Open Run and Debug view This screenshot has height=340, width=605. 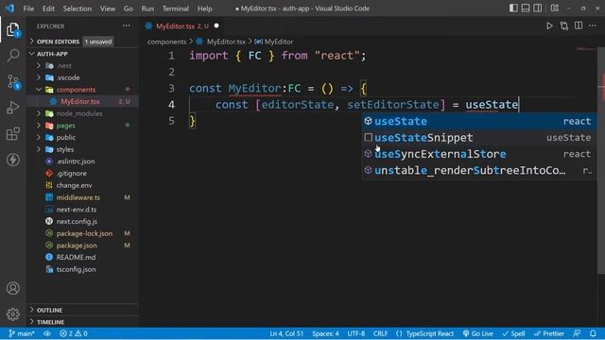13,108
